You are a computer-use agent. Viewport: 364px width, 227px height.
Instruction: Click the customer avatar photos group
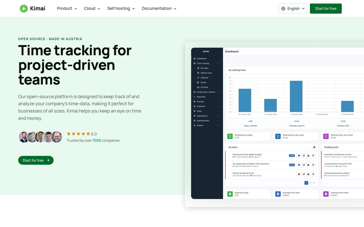(x=40, y=137)
